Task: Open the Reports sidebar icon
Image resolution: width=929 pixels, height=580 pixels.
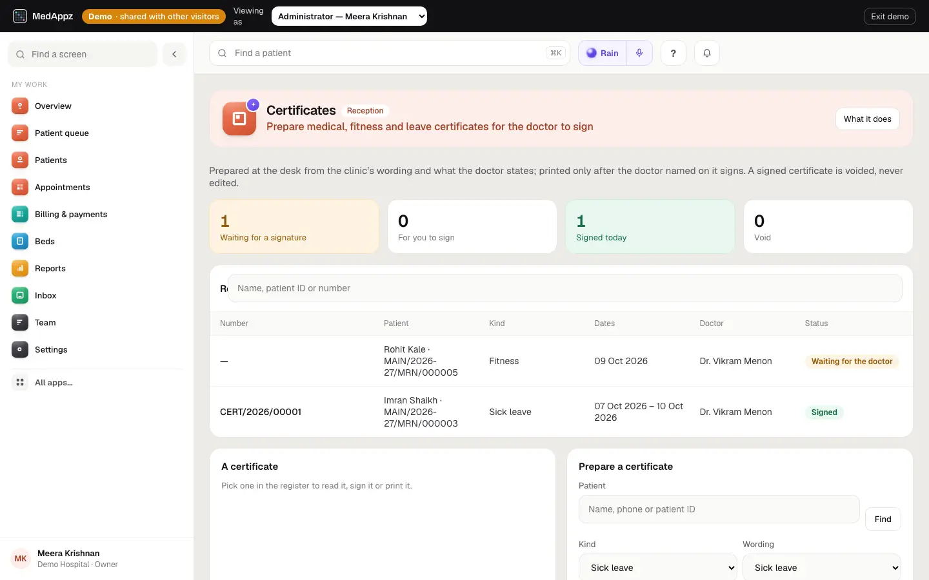Action: point(20,268)
